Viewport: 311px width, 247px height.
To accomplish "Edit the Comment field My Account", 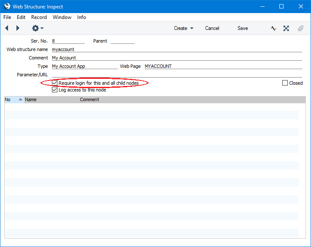I will pos(177,58).
